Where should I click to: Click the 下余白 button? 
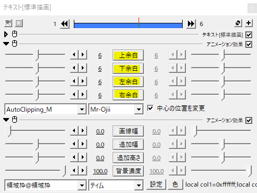pos(128,69)
